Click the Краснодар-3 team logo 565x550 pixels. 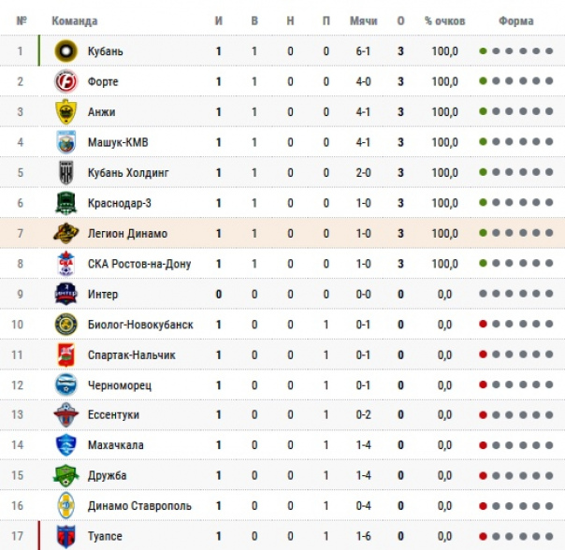[x=65, y=203]
